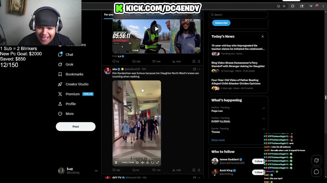
Task: Open account options next to @Dc4Endy
Action: coord(96,171)
